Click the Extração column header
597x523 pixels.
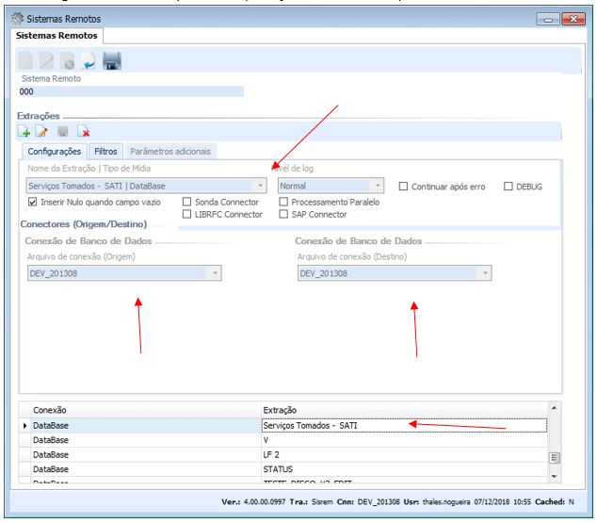tap(404, 410)
